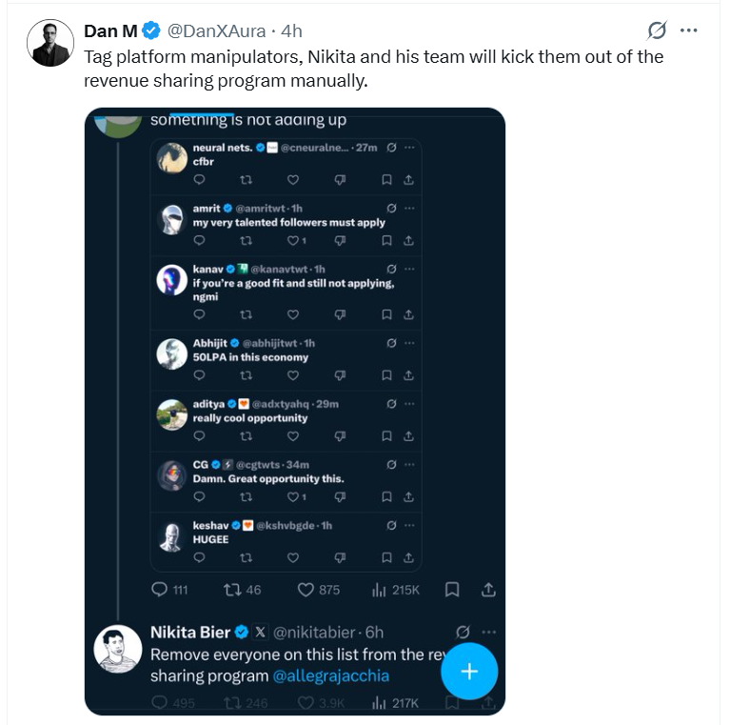The height and width of the screenshot is (725, 730).
Task: Click the Grok icon on Nikita Bier's post
Action: (x=464, y=632)
